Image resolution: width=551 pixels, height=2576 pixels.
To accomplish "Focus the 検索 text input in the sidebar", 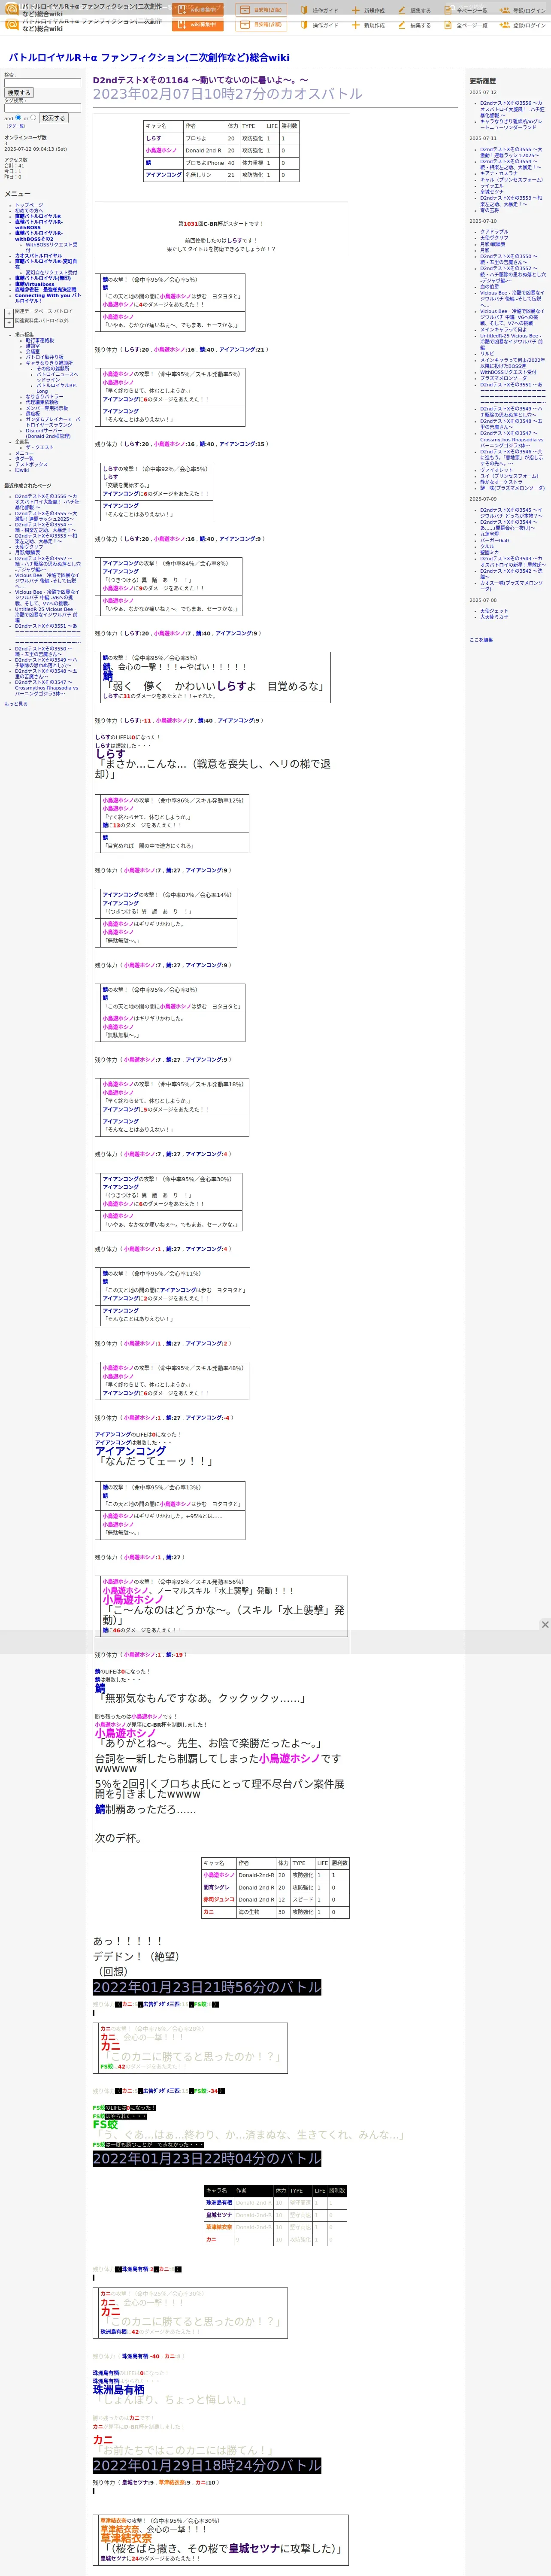I will pyautogui.click(x=42, y=83).
